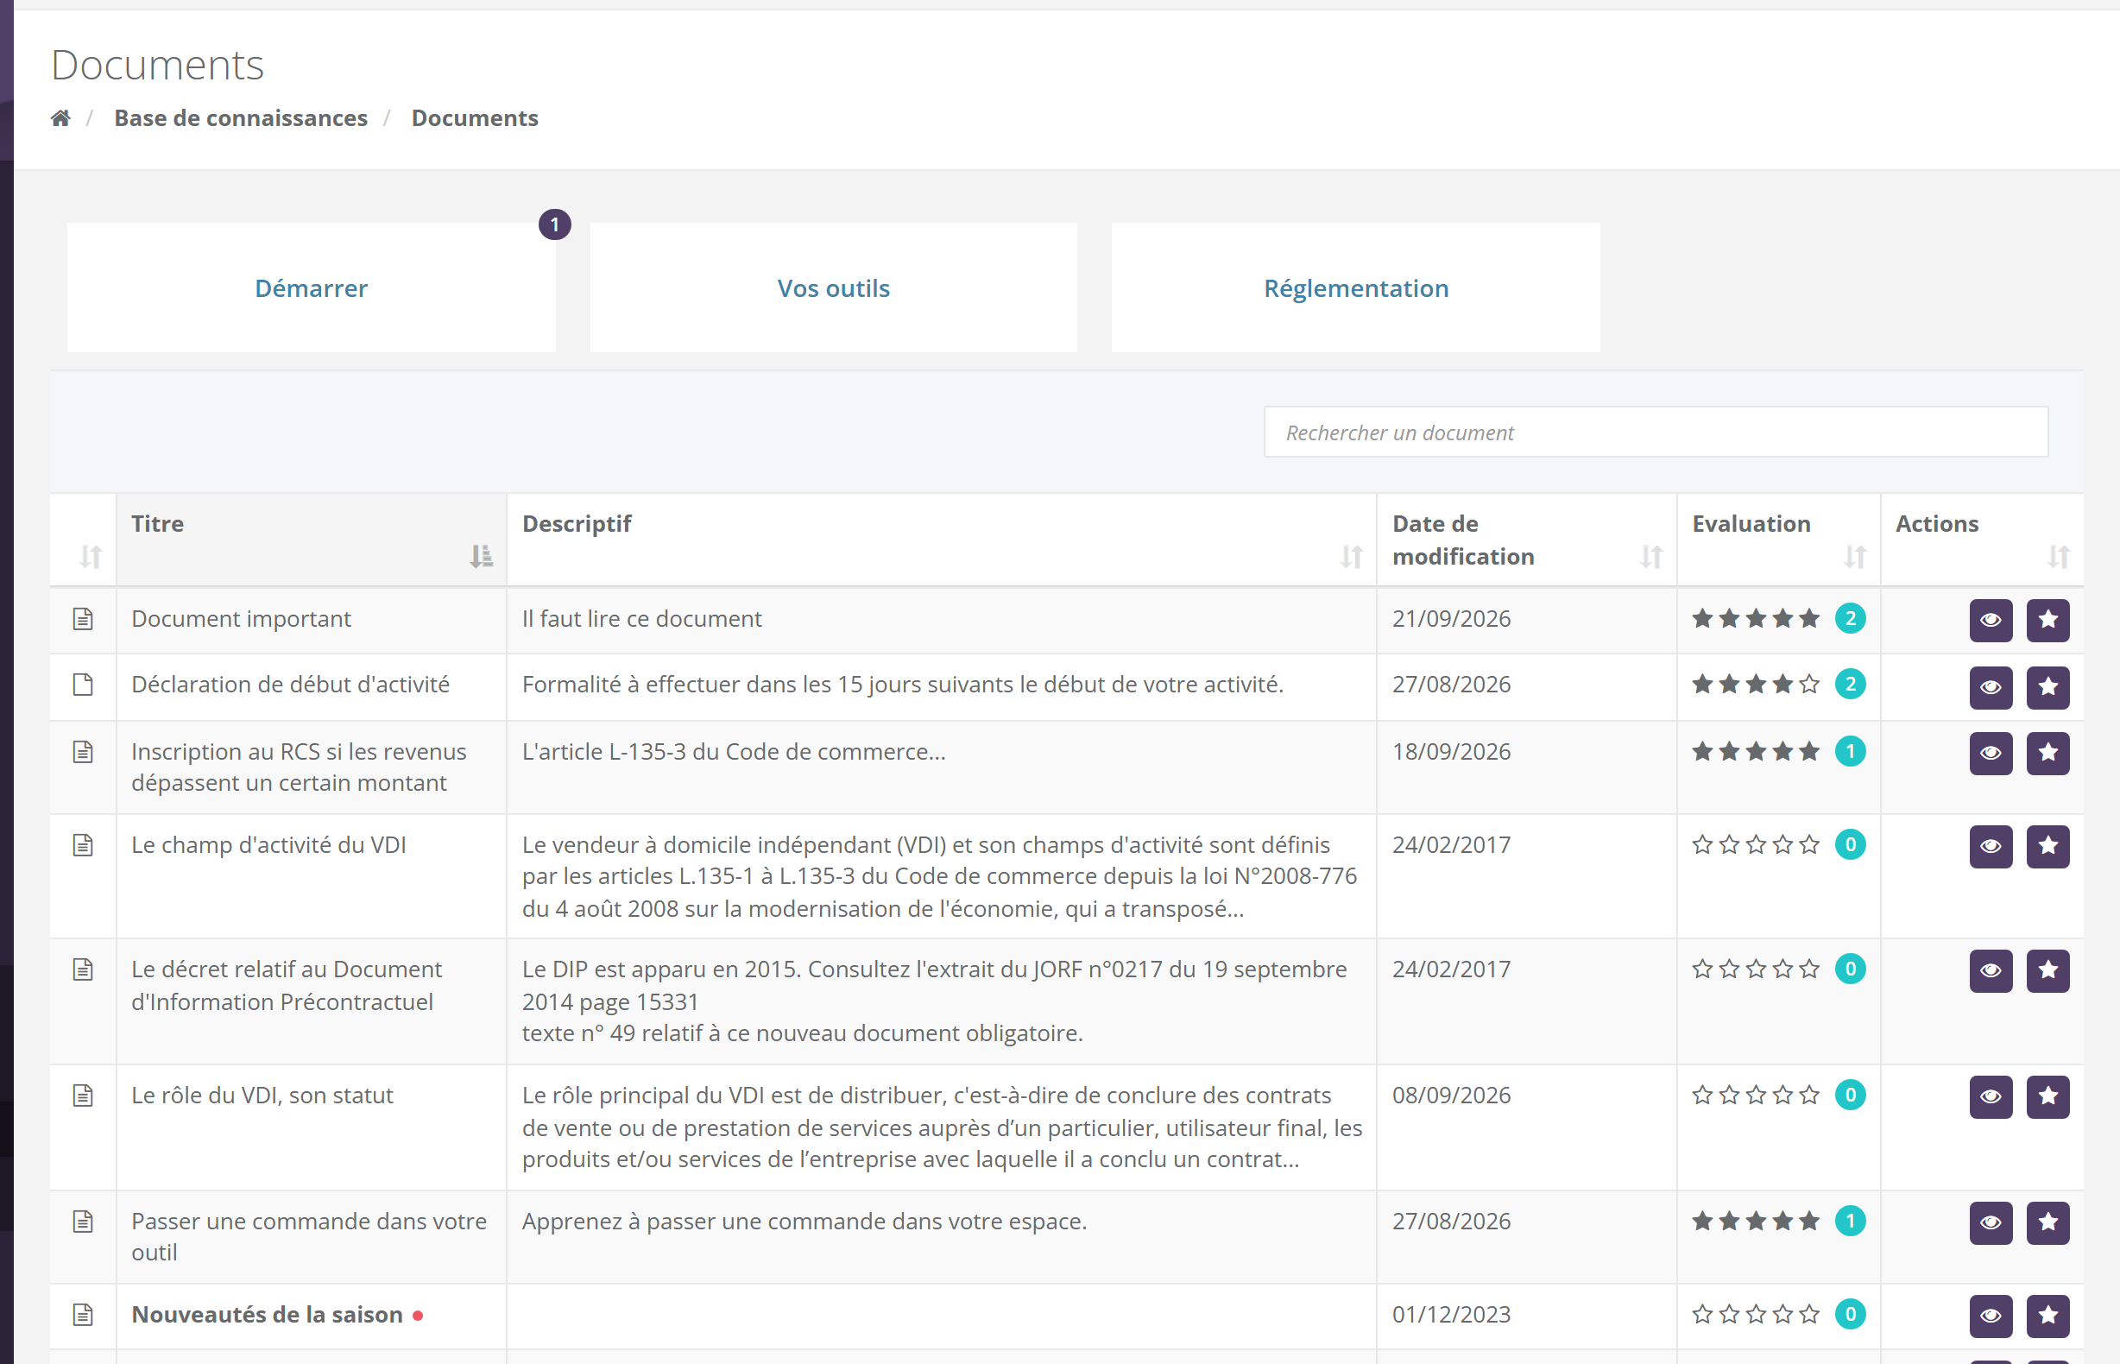View the Inscription au RCS document
Screen dimensions: 2120x1364
(1991, 753)
